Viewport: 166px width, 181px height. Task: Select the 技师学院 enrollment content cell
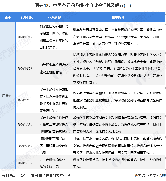click(x=118, y=162)
